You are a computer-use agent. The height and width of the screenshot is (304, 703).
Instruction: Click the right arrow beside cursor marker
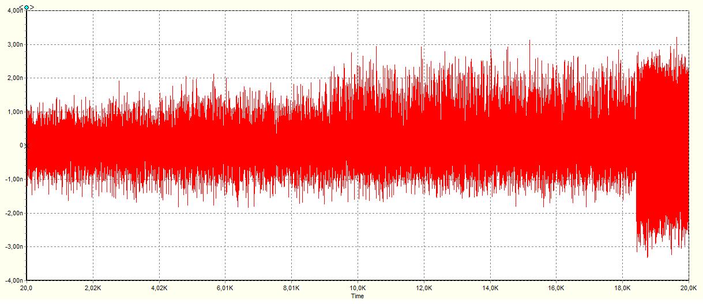coord(31,7)
